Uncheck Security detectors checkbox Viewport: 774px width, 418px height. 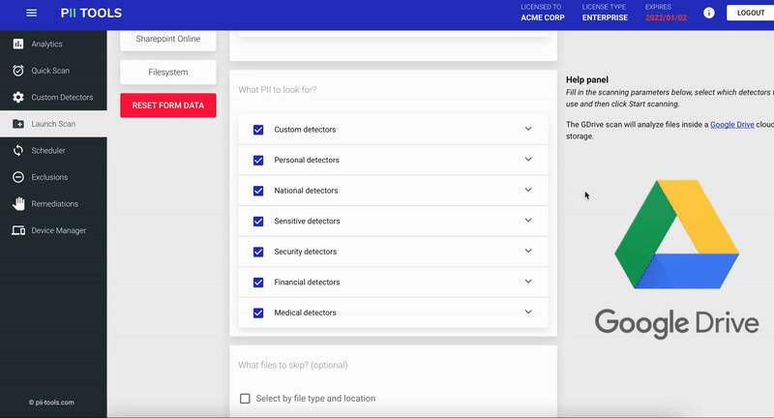pos(258,253)
